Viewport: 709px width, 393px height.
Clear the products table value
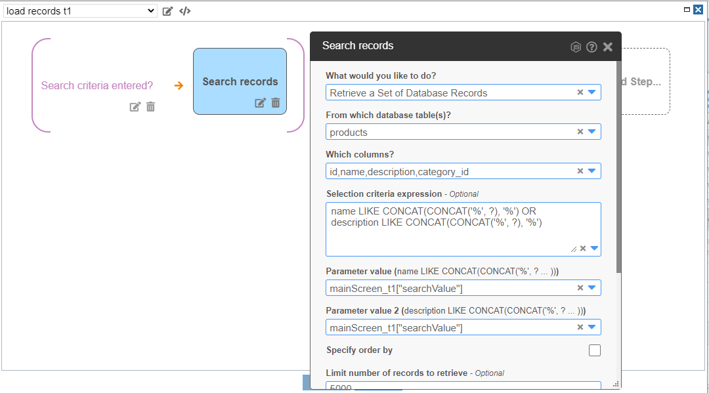(580, 131)
